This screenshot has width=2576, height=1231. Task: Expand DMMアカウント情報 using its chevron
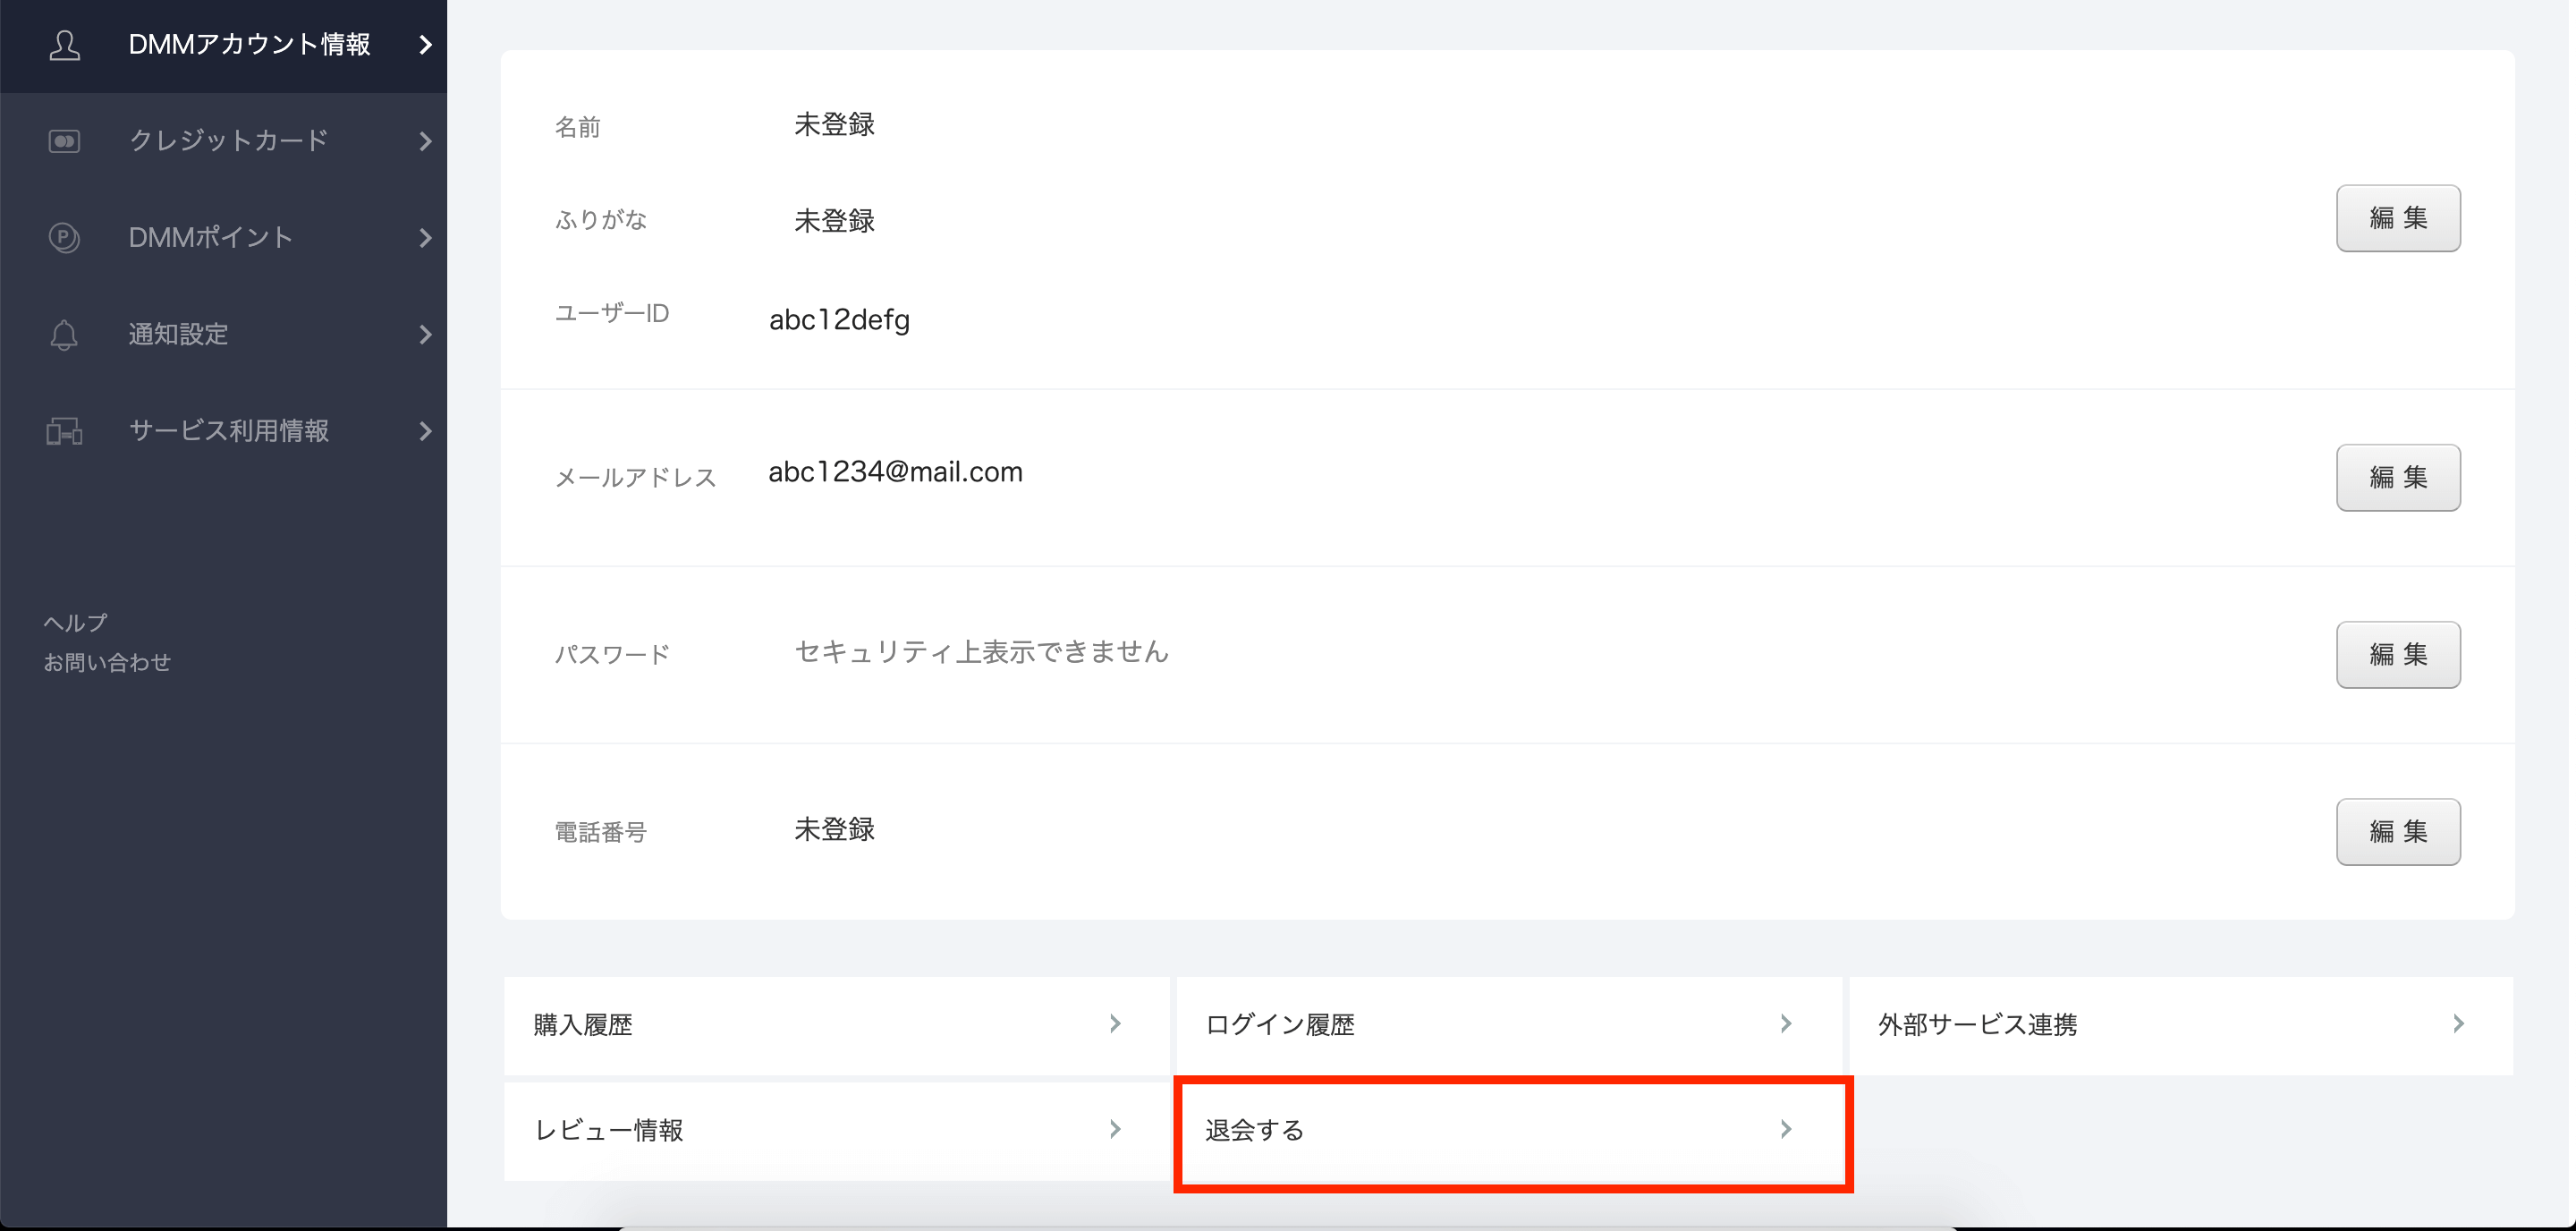coord(426,45)
